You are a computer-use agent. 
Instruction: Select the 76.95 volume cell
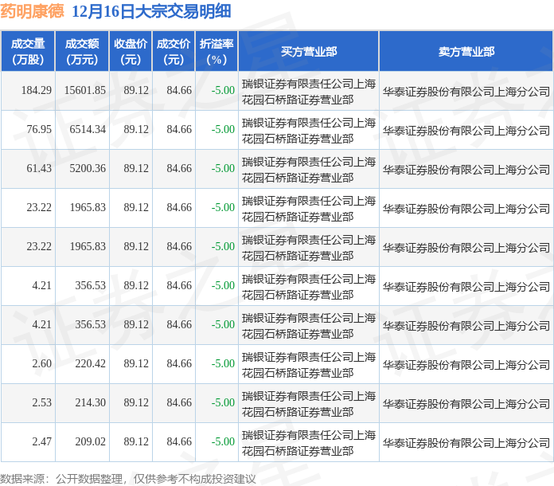pos(39,130)
